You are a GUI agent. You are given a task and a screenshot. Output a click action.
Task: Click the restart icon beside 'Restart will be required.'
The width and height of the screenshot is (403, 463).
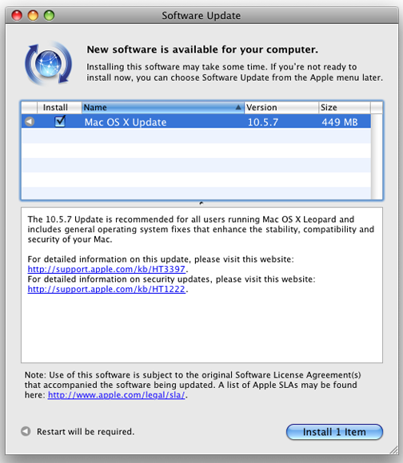(x=26, y=431)
